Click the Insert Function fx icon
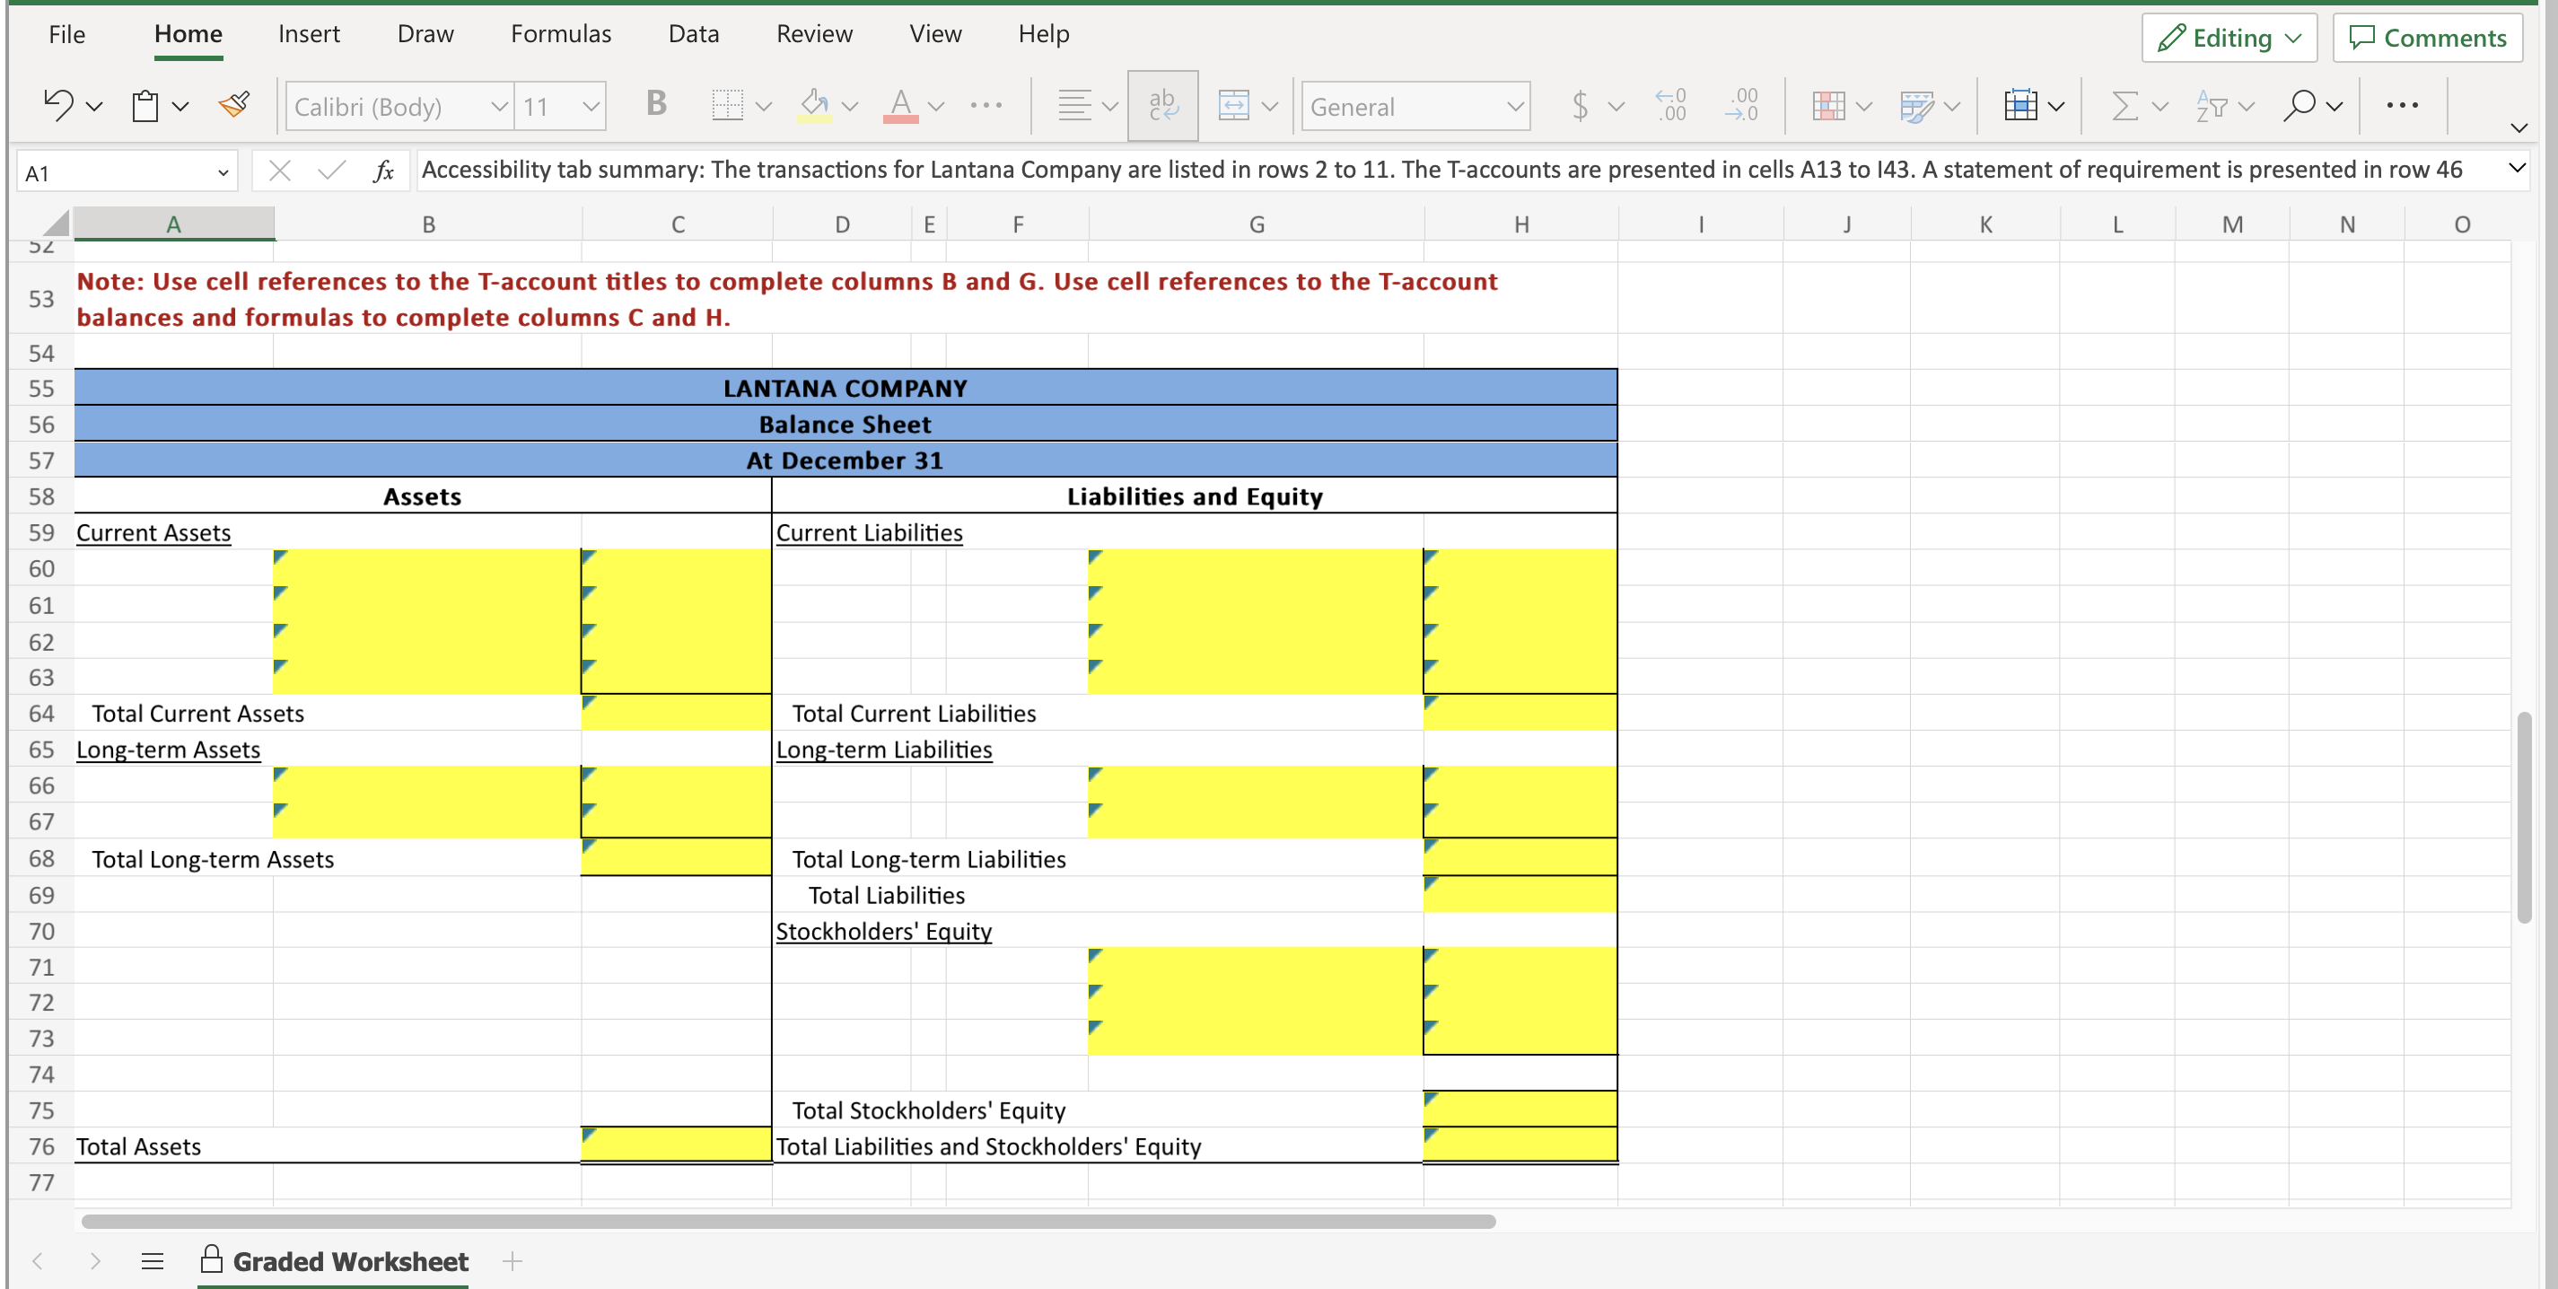This screenshot has height=1289, width=2558. click(384, 171)
